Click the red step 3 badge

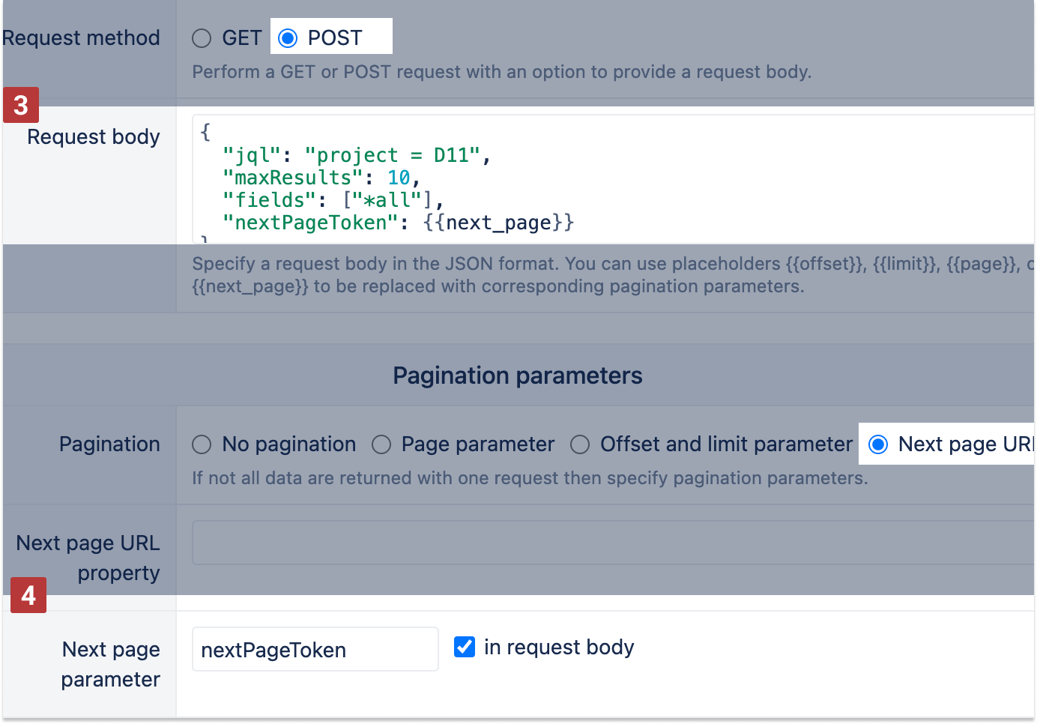[x=21, y=106]
